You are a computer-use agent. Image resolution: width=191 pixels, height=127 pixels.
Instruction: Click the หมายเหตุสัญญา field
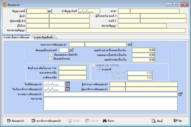[x=106, y=31]
